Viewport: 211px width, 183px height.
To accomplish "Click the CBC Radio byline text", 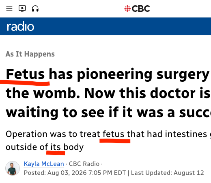I will (84, 164).
